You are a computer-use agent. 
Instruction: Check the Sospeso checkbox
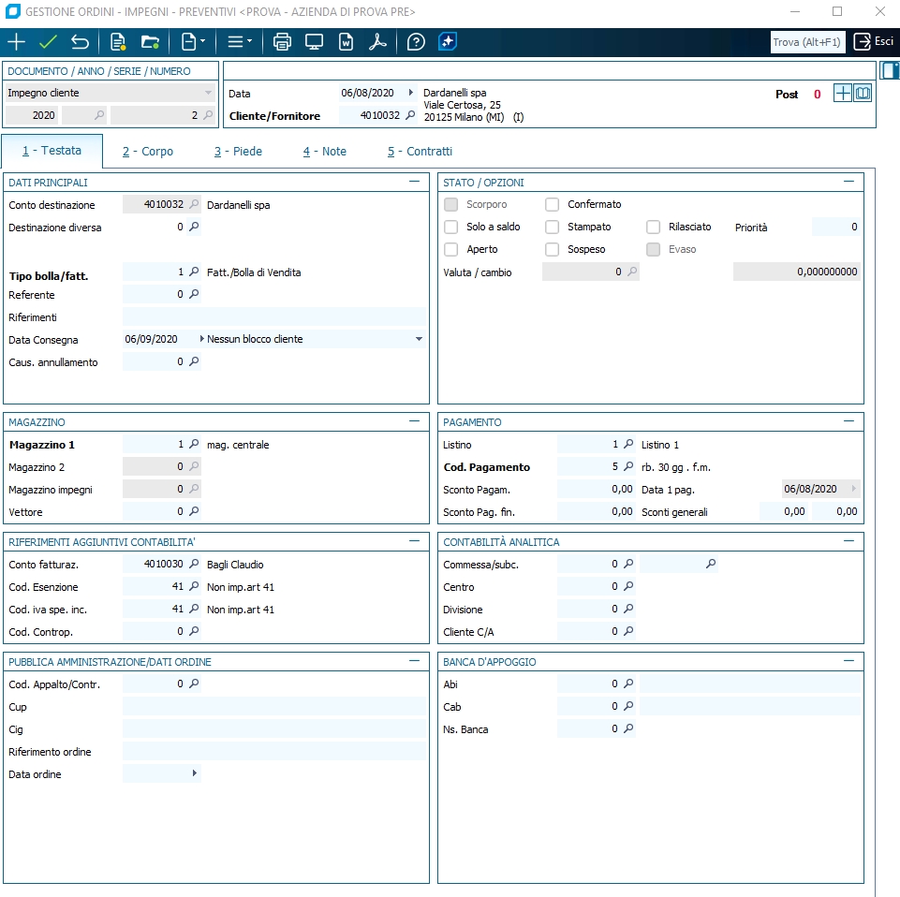[x=553, y=249]
